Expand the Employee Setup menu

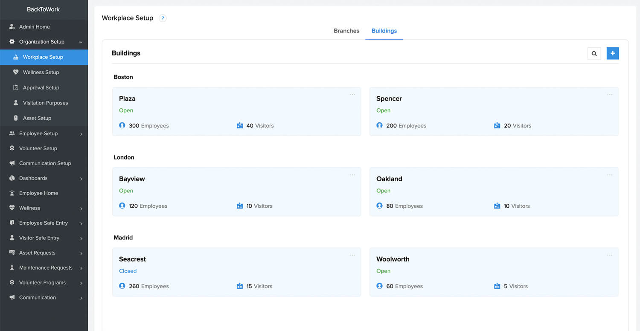click(x=81, y=134)
